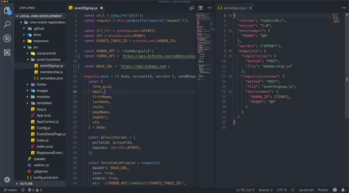Image resolution: width=349 pixels, height=193 pixels.
Task: Click the open changes icon in editor toolbar
Action: coord(192,8)
